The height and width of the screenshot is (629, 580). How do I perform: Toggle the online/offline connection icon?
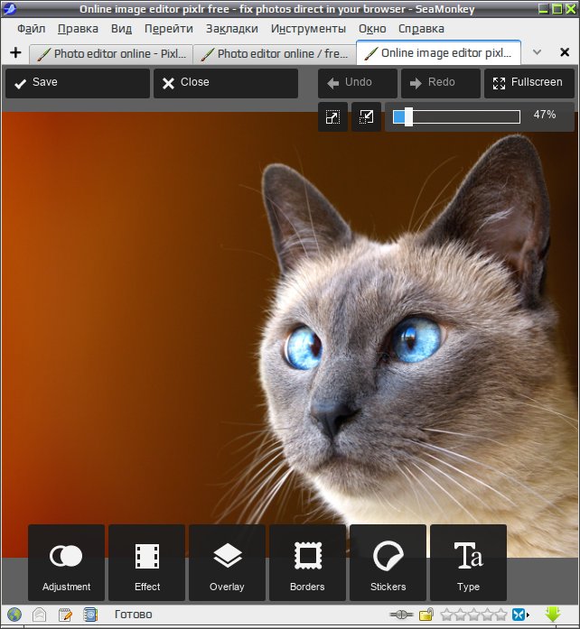(x=401, y=615)
